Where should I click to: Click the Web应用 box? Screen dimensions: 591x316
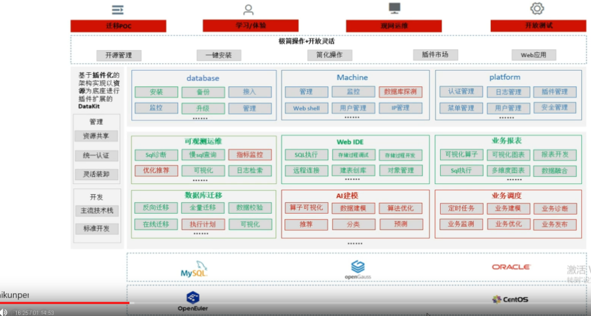point(534,55)
